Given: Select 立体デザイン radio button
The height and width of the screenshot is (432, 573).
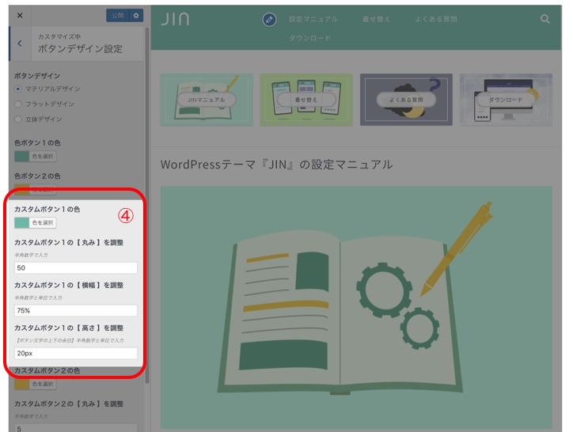Looking at the screenshot, I should tap(18, 119).
